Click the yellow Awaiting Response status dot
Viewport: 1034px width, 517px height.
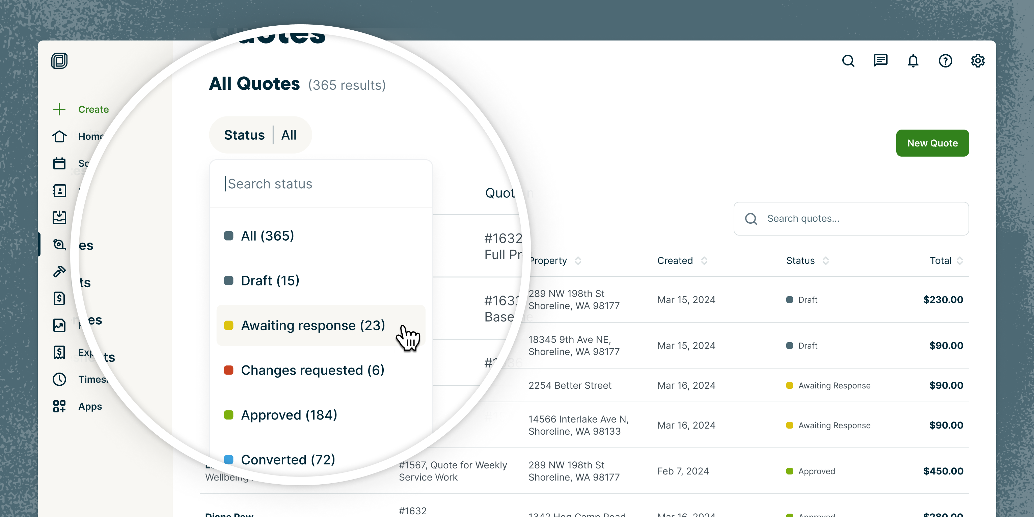coord(790,385)
